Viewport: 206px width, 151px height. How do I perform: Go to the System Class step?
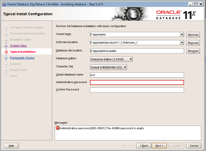tap(18, 46)
